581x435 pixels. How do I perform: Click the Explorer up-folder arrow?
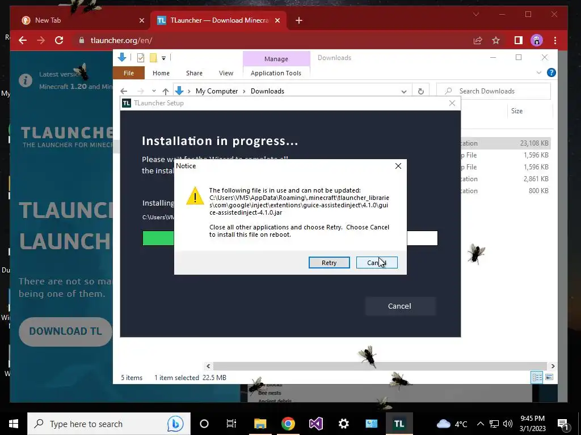(x=166, y=91)
